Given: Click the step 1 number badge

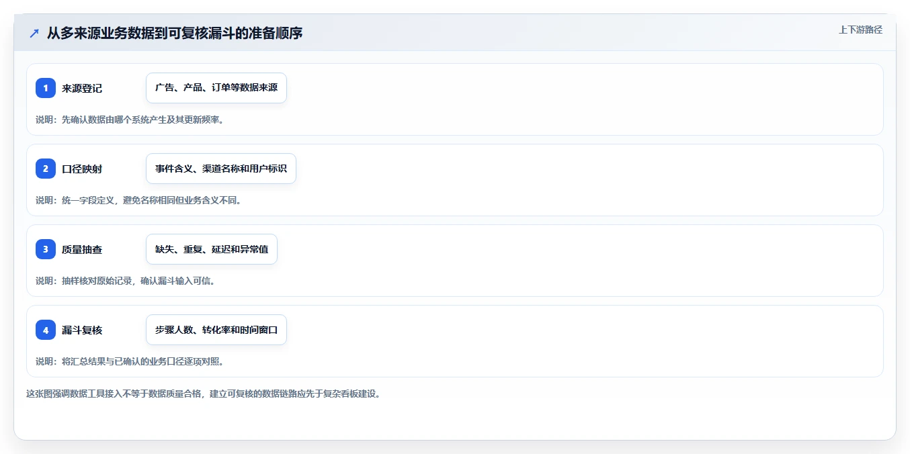Looking at the screenshot, I should [46, 88].
